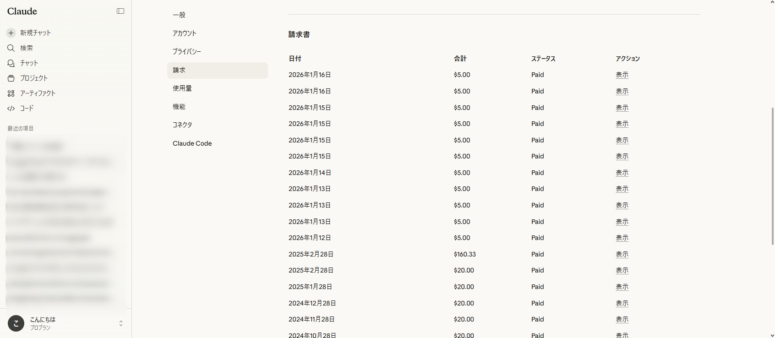Click $20.00 in 2024年12月28日 row

[x=464, y=303]
